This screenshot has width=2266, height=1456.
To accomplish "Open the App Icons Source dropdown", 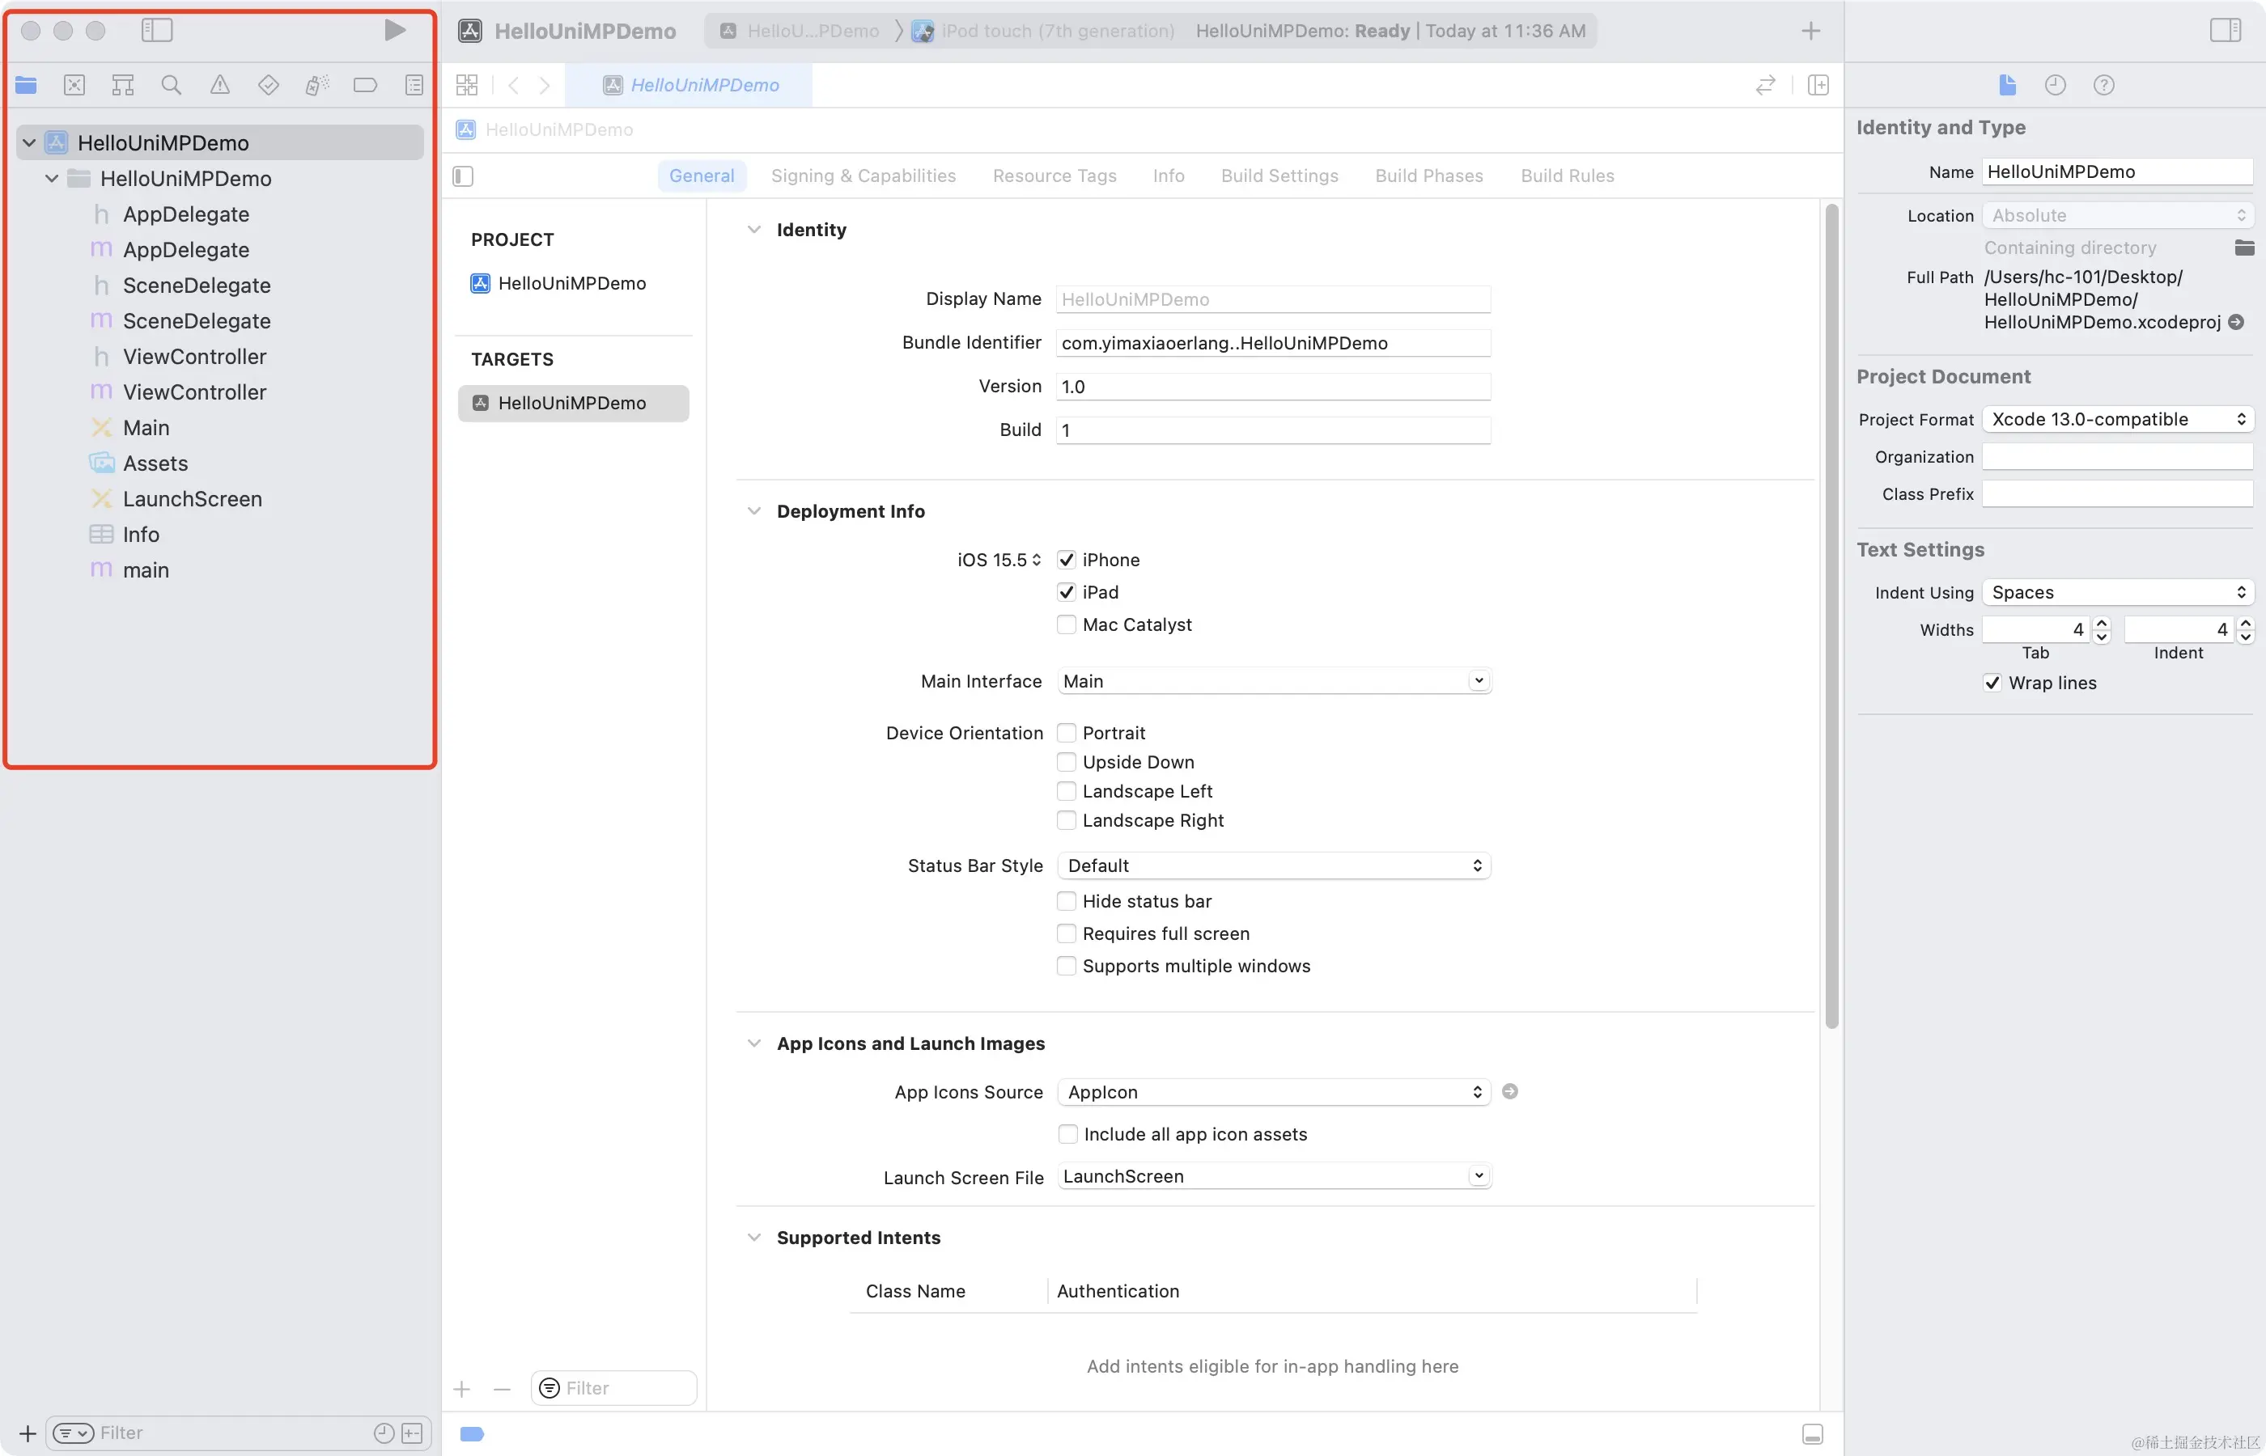I will pyautogui.click(x=1274, y=1092).
